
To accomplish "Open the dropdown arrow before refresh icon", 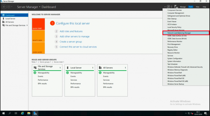I will [165, 7].
